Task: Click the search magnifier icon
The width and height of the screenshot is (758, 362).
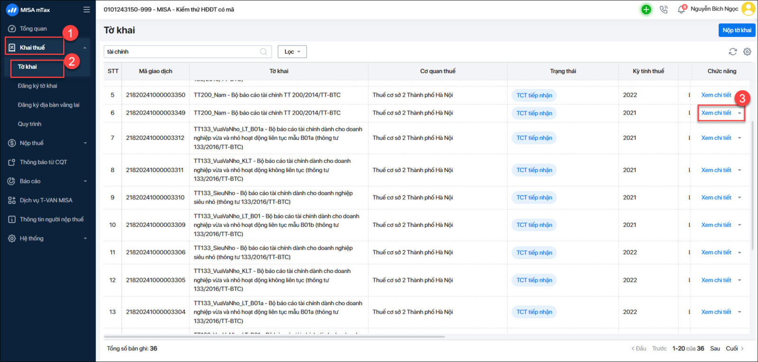Action: (x=263, y=52)
